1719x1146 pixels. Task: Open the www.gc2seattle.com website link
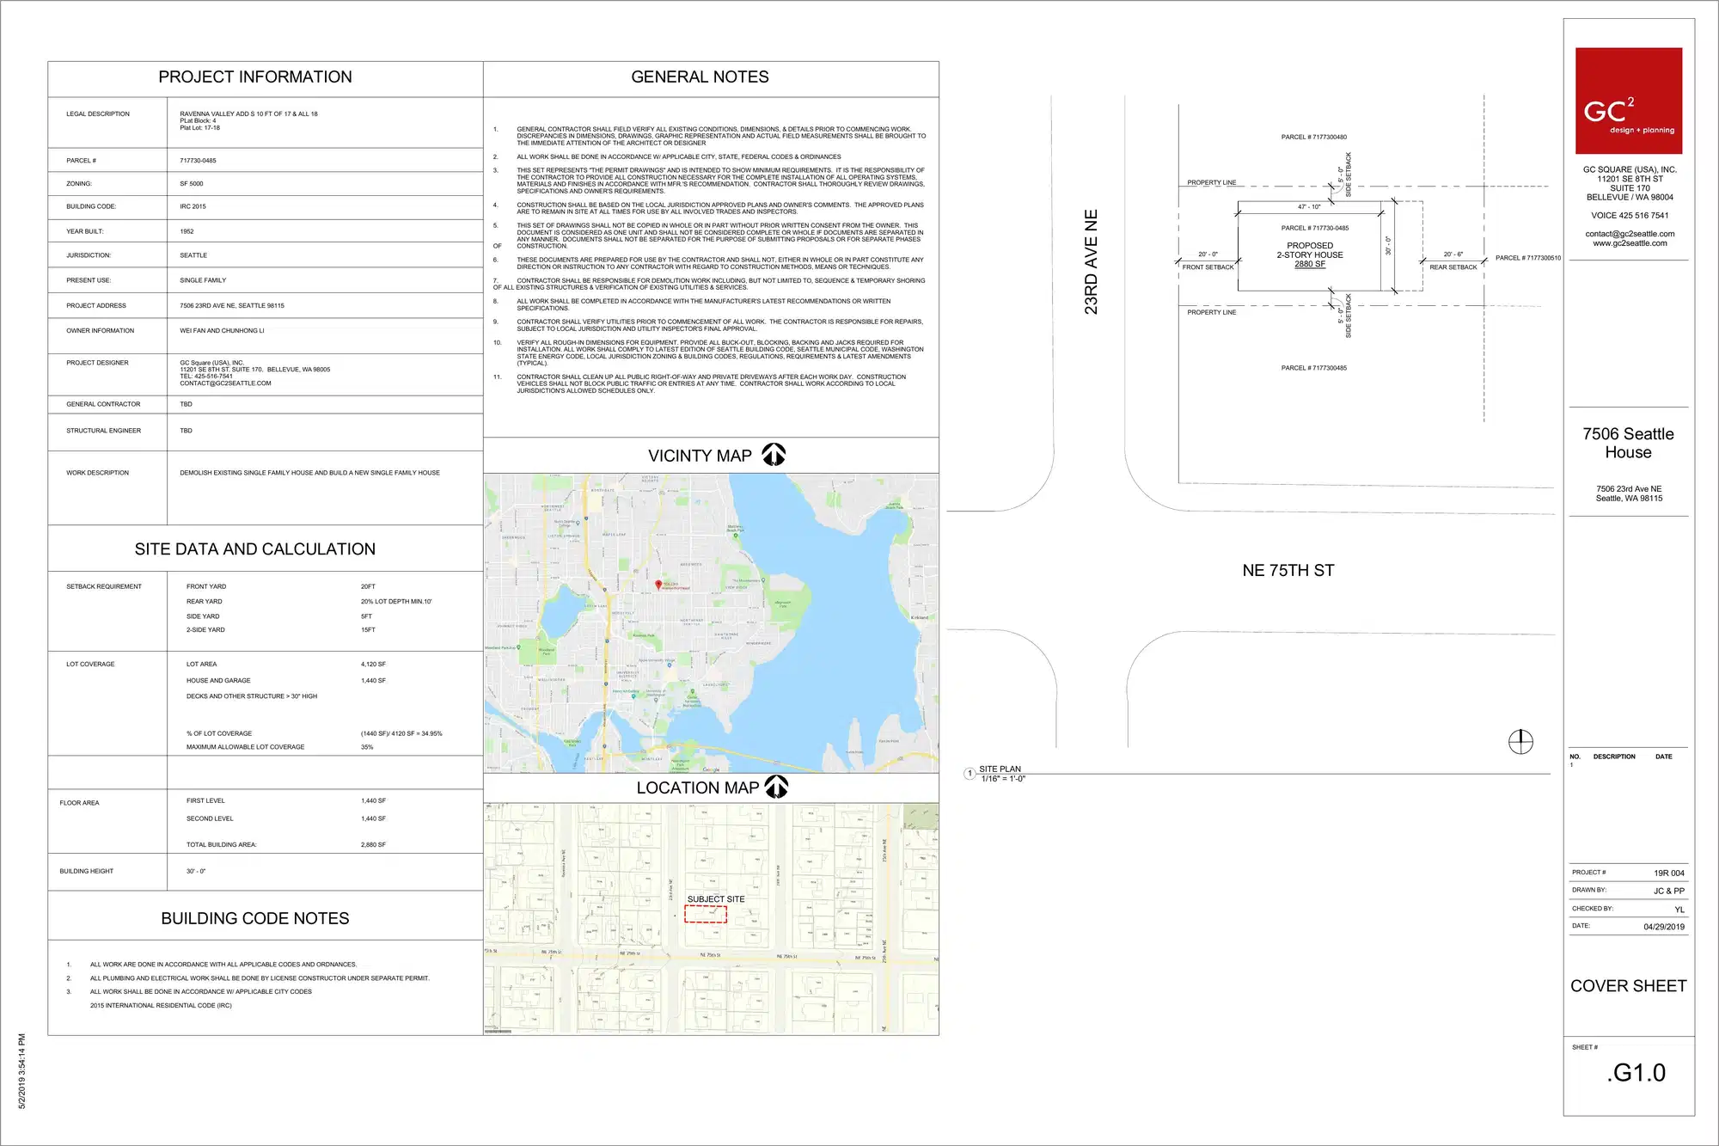point(1630,243)
